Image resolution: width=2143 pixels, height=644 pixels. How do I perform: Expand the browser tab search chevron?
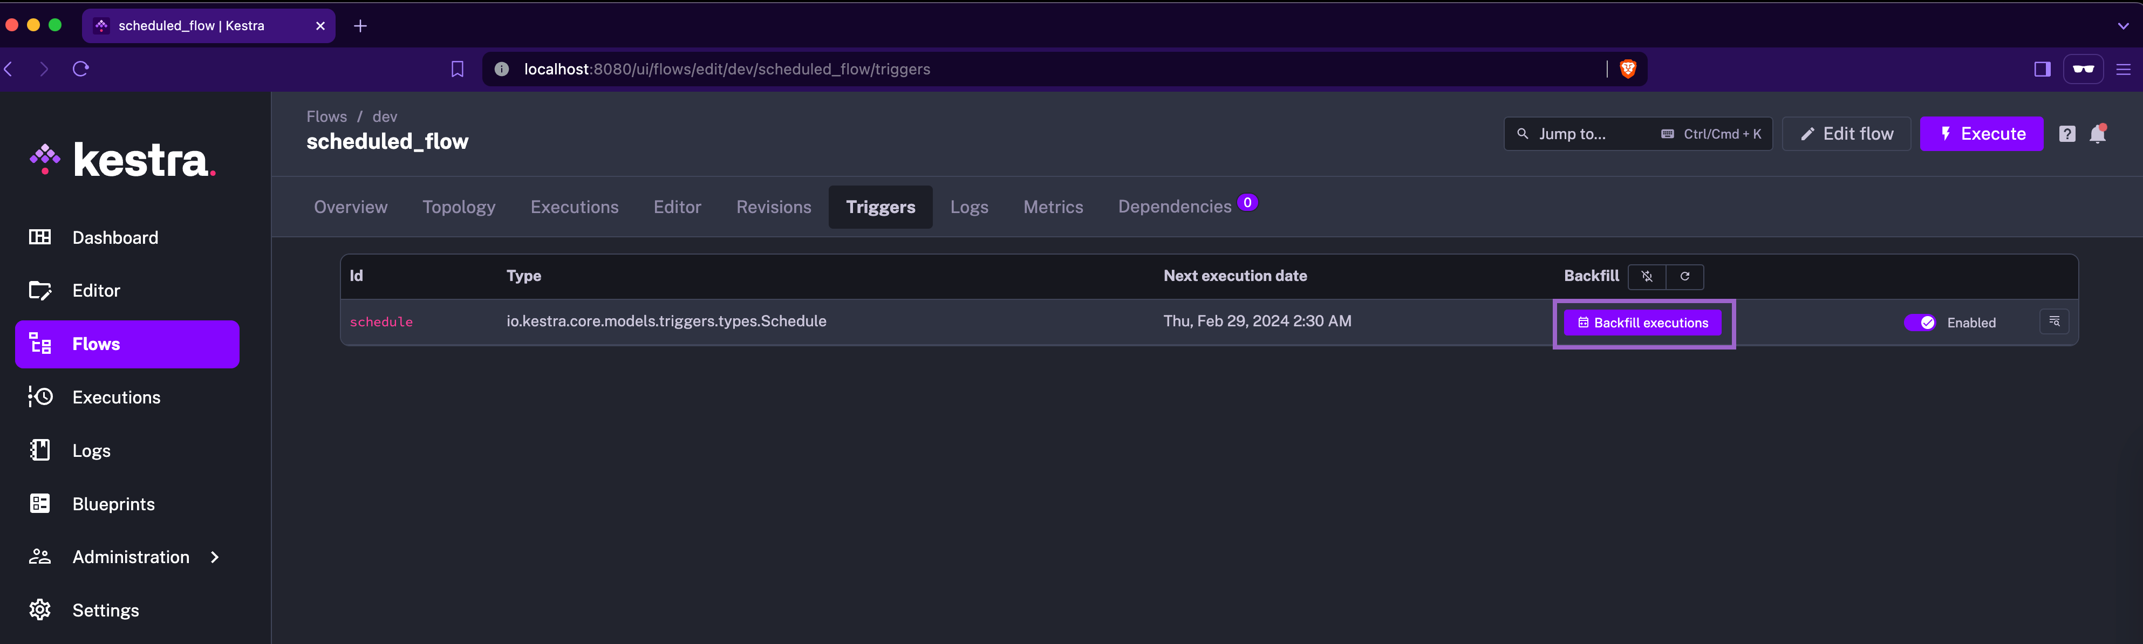coord(2122,26)
